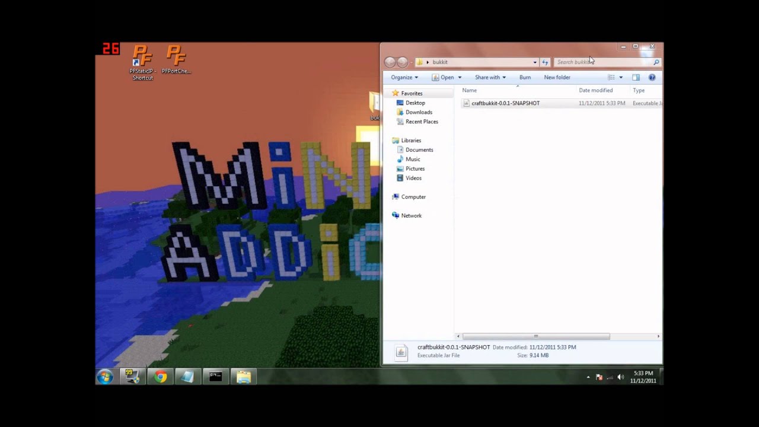
Task: Select Desktop in Favorites
Action: (x=415, y=103)
